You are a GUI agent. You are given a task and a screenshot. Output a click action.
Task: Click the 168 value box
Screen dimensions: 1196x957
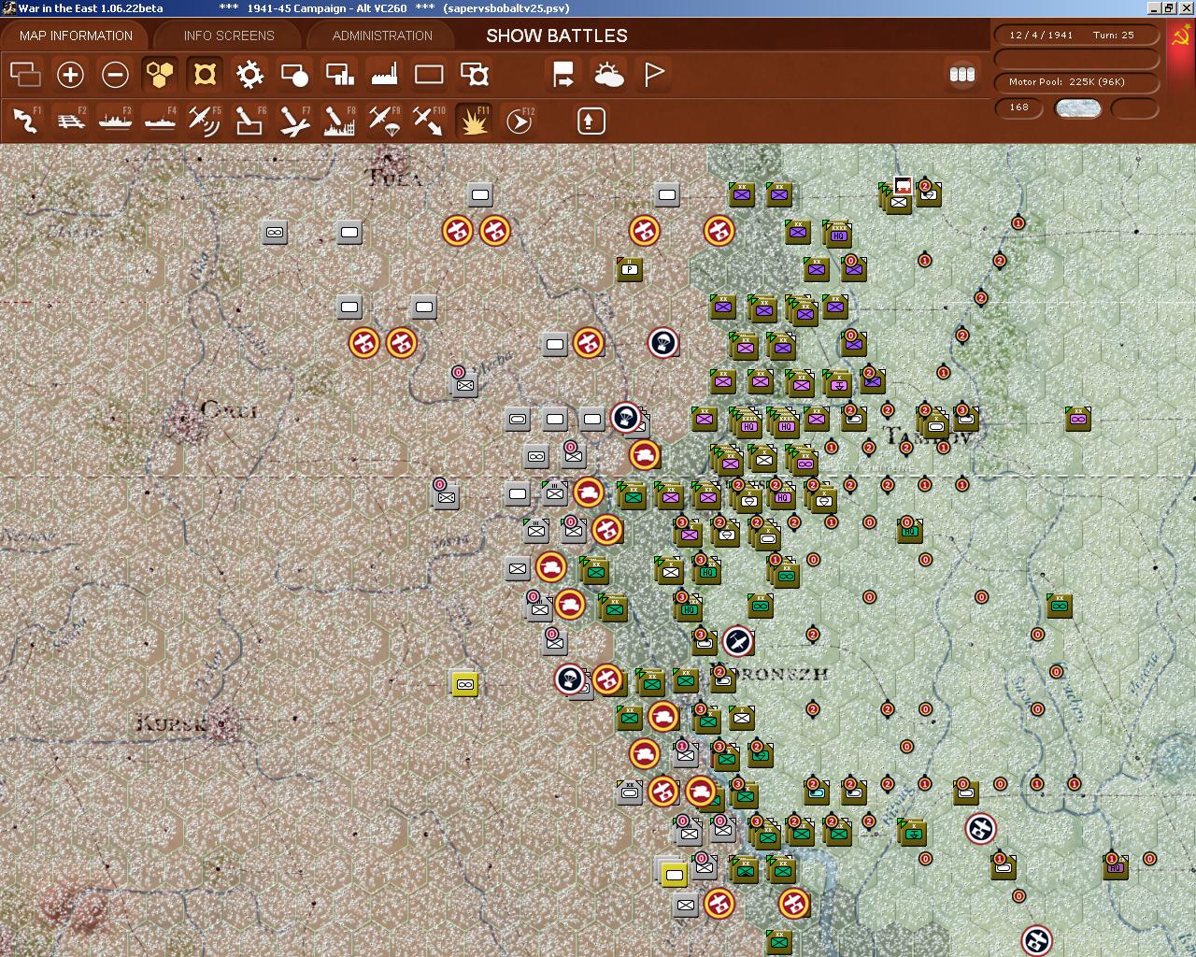click(x=1018, y=107)
